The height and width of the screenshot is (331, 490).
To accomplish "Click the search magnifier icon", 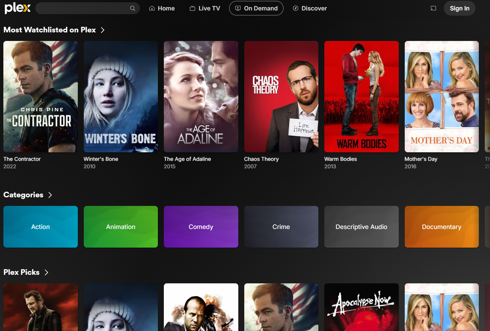I will pyautogui.click(x=133, y=8).
